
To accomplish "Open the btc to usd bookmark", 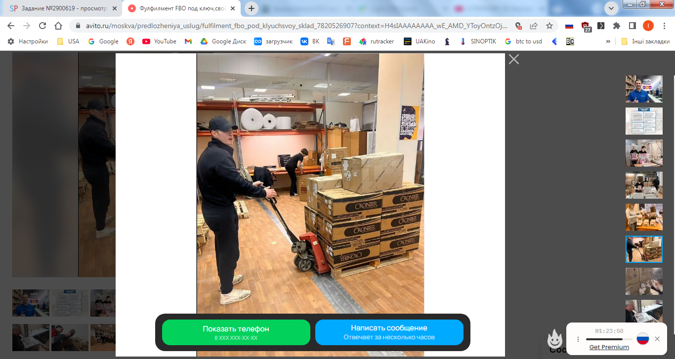I will [x=523, y=41].
